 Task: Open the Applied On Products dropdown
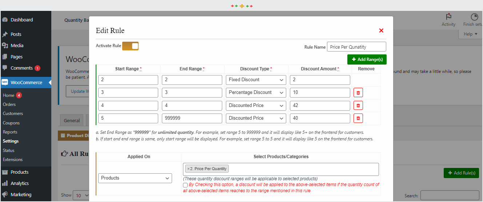point(135,178)
